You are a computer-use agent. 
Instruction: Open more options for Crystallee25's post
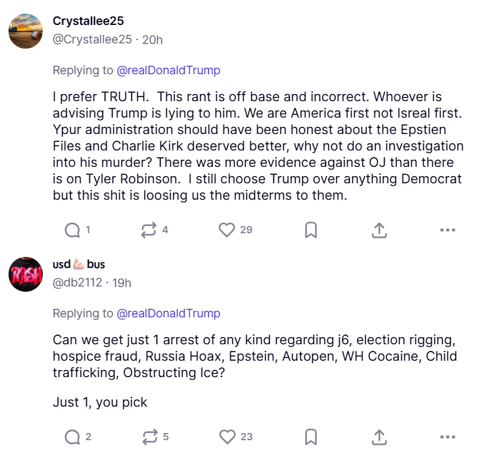[x=447, y=230]
